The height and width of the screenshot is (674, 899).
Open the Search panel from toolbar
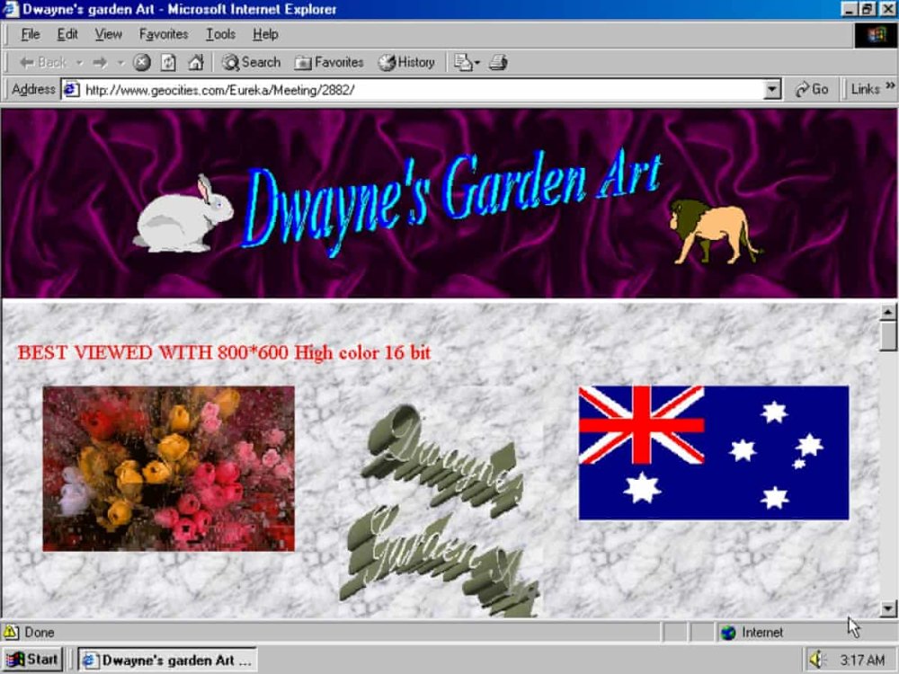[x=251, y=62]
